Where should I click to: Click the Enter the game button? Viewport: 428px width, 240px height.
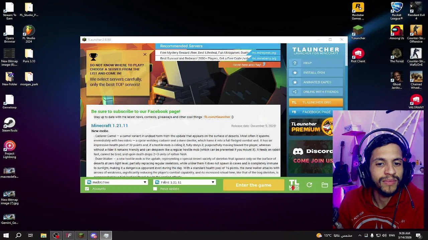click(253, 185)
